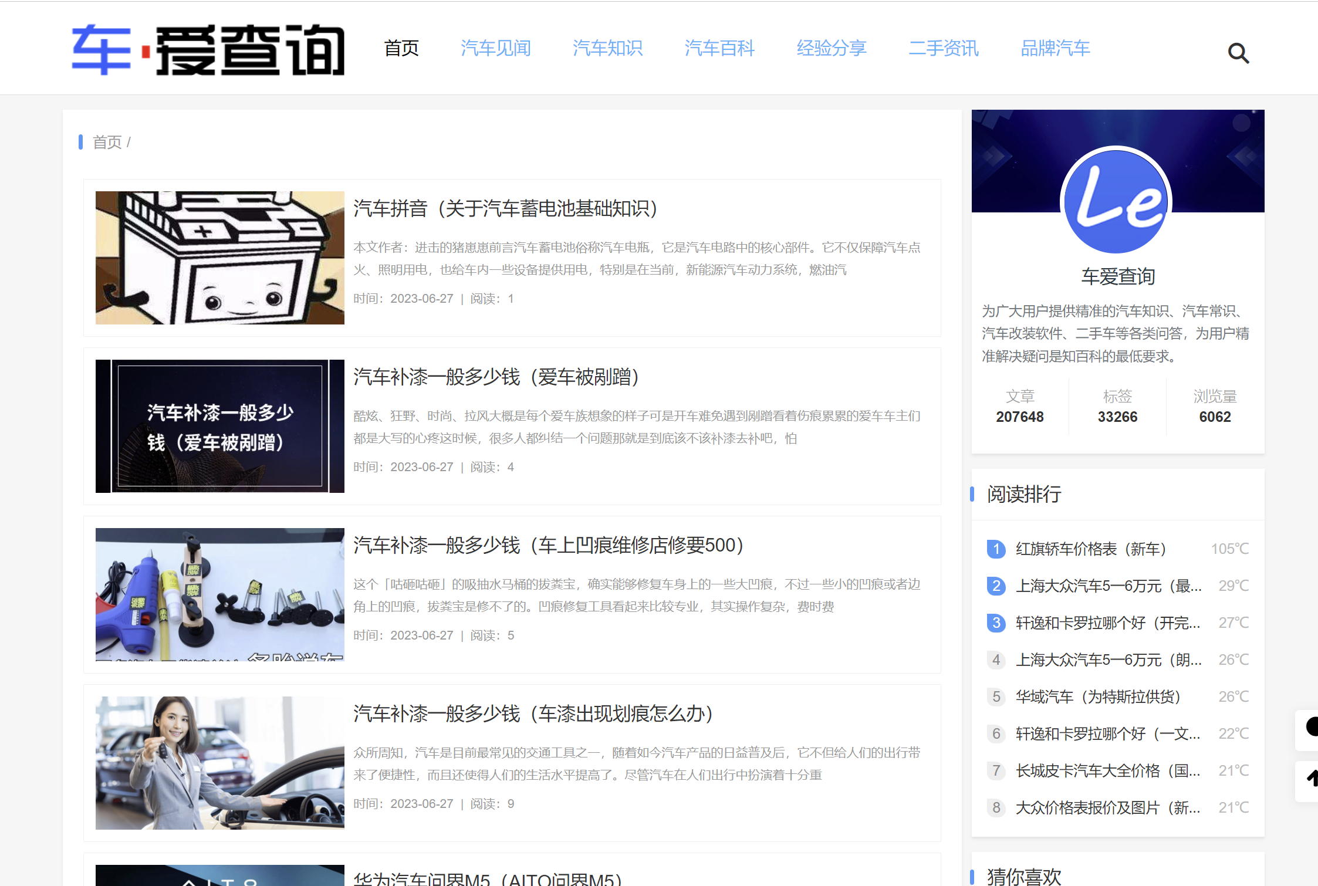Click the rank number 3 badge

tap(996, 623)
